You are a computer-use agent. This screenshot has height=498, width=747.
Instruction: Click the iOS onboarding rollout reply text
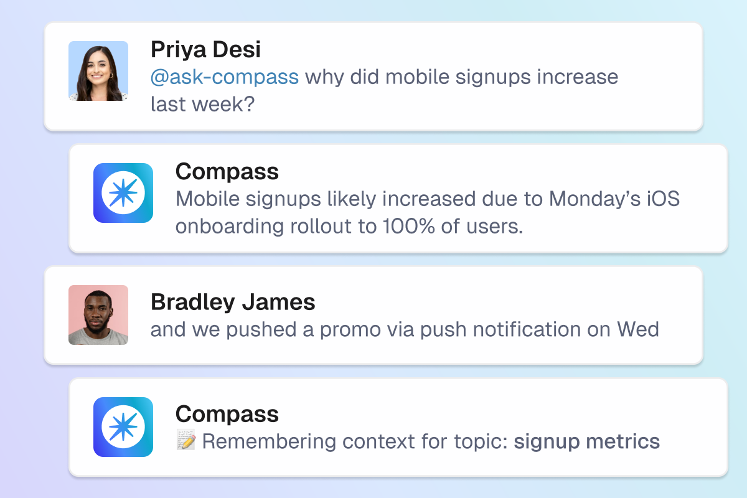[x=427, y=199]
